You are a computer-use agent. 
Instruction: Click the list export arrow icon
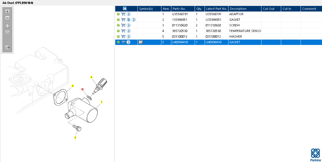[x=7, y=47]
